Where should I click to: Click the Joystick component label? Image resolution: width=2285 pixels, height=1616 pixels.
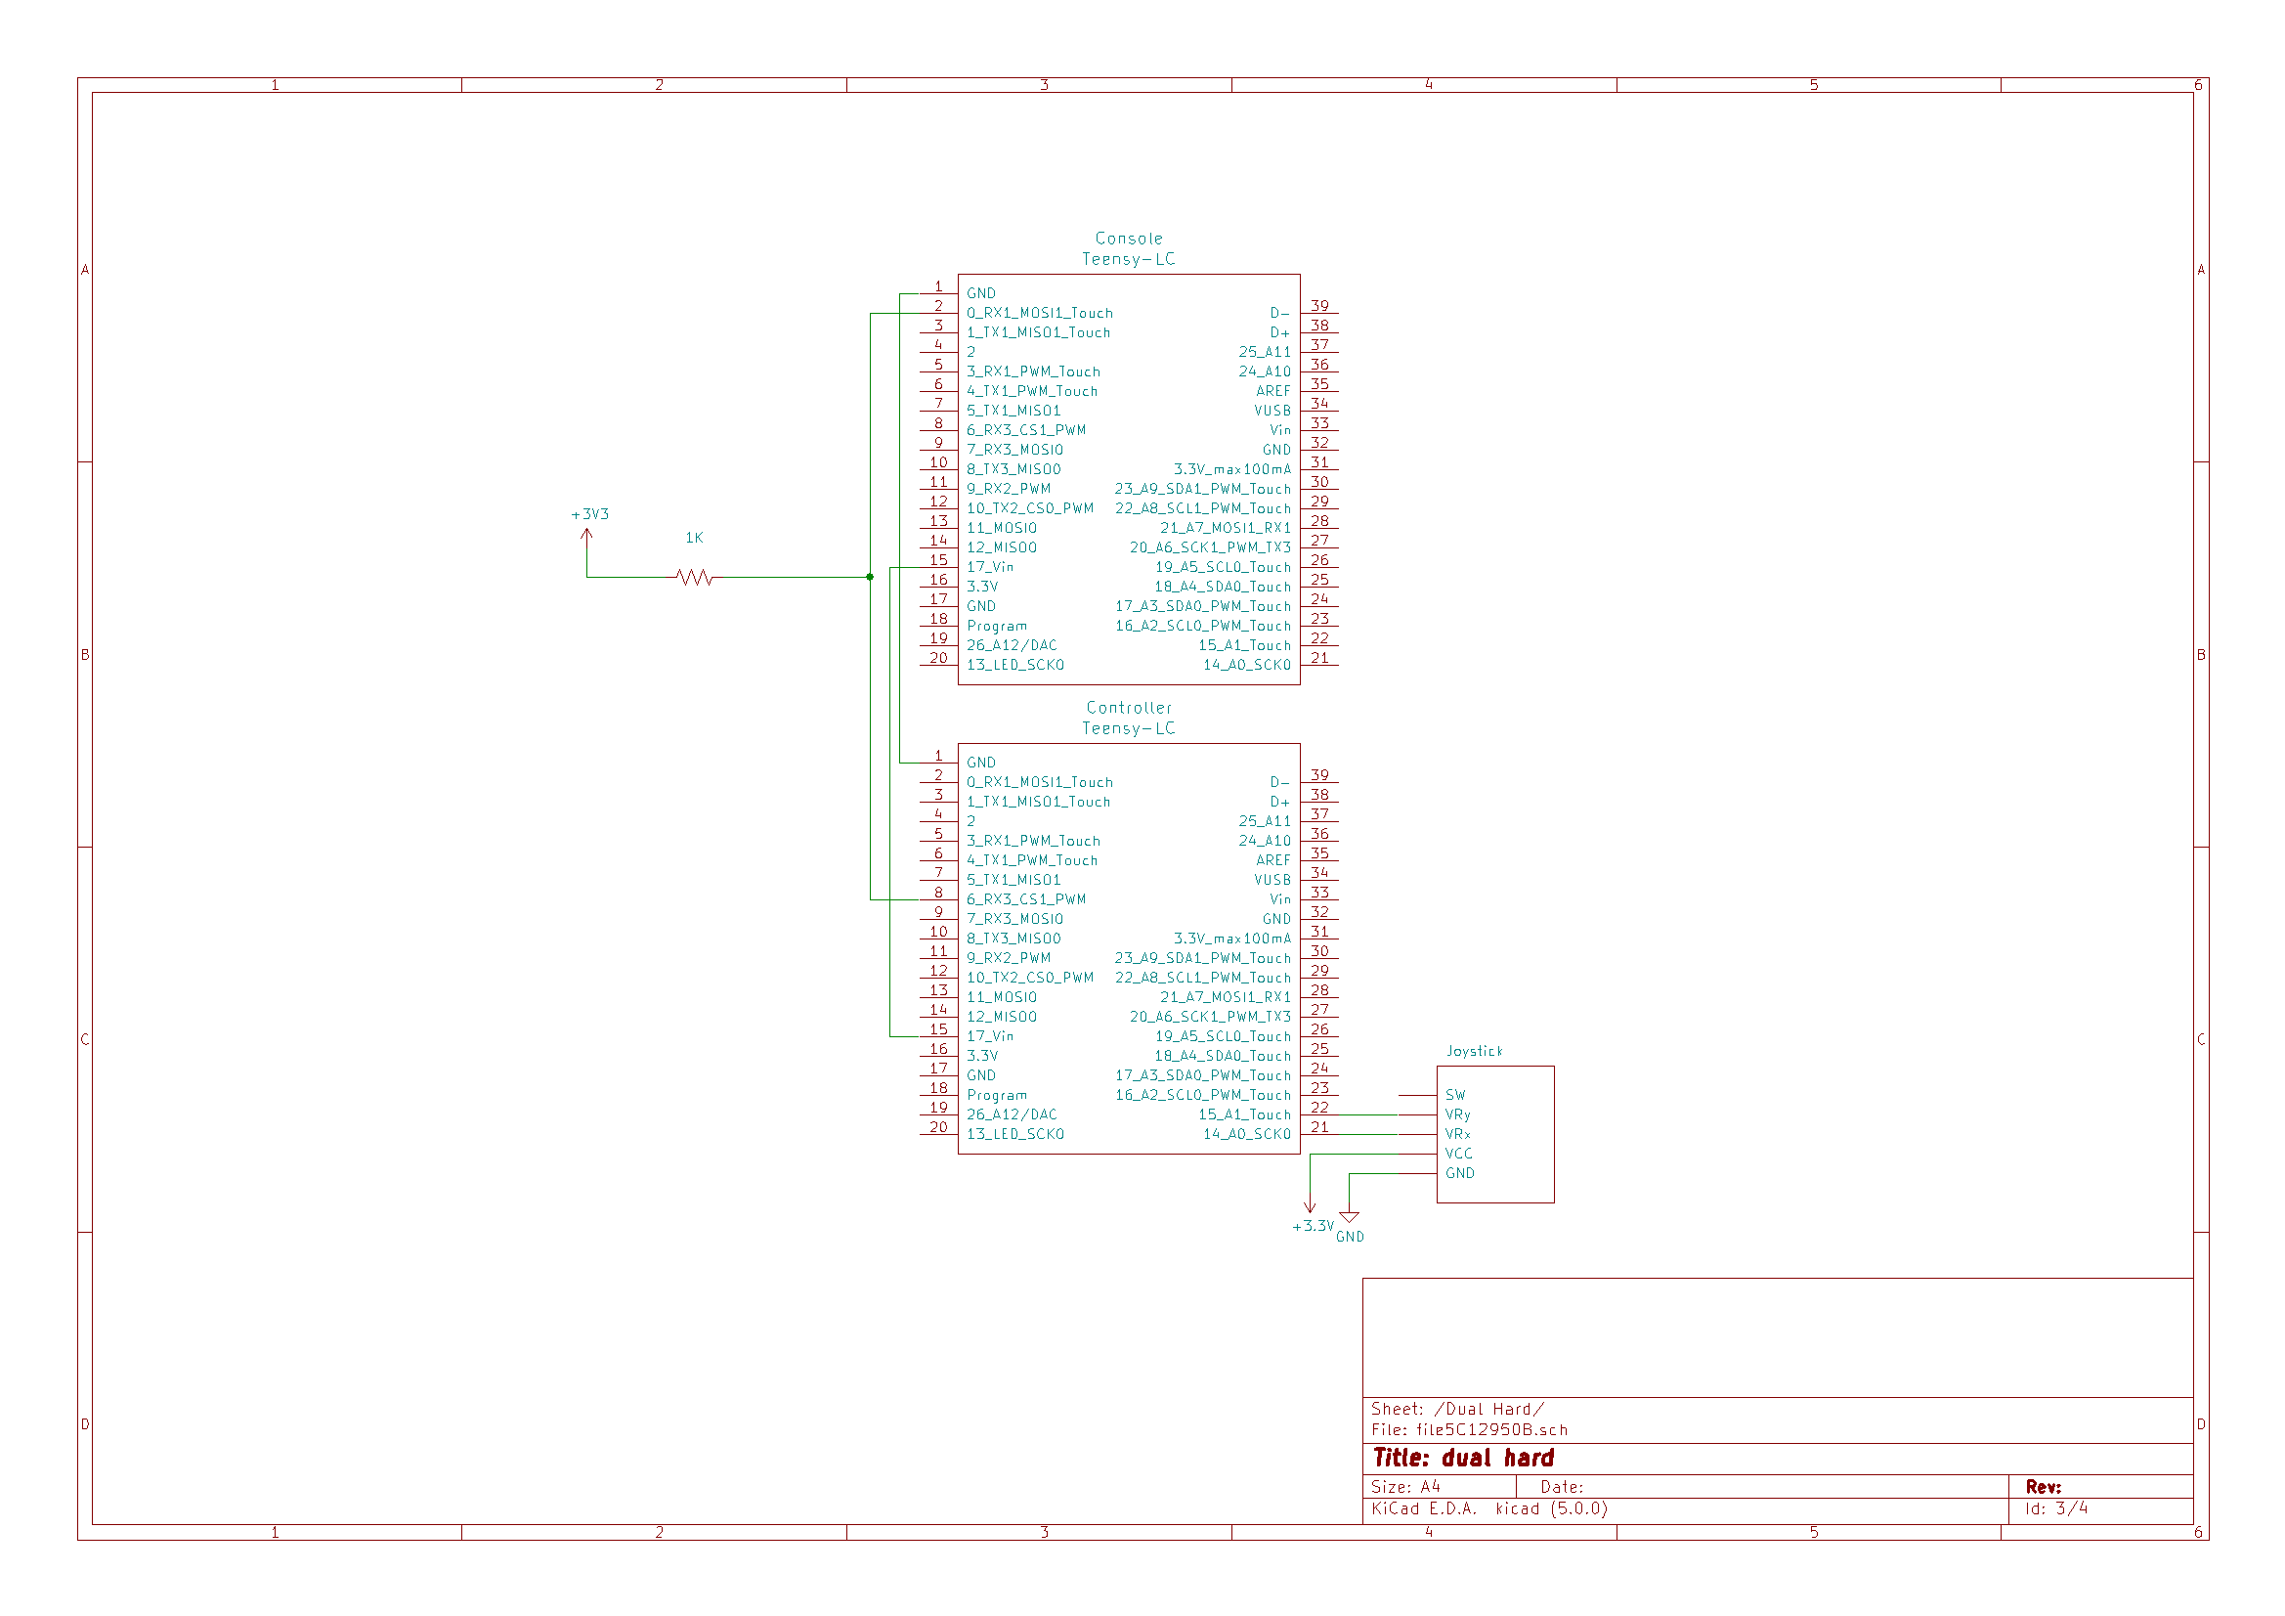click(x=1474, y=1052)
